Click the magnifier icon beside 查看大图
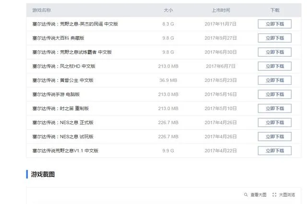The image size is (307, 204). (x=246, y=194)
